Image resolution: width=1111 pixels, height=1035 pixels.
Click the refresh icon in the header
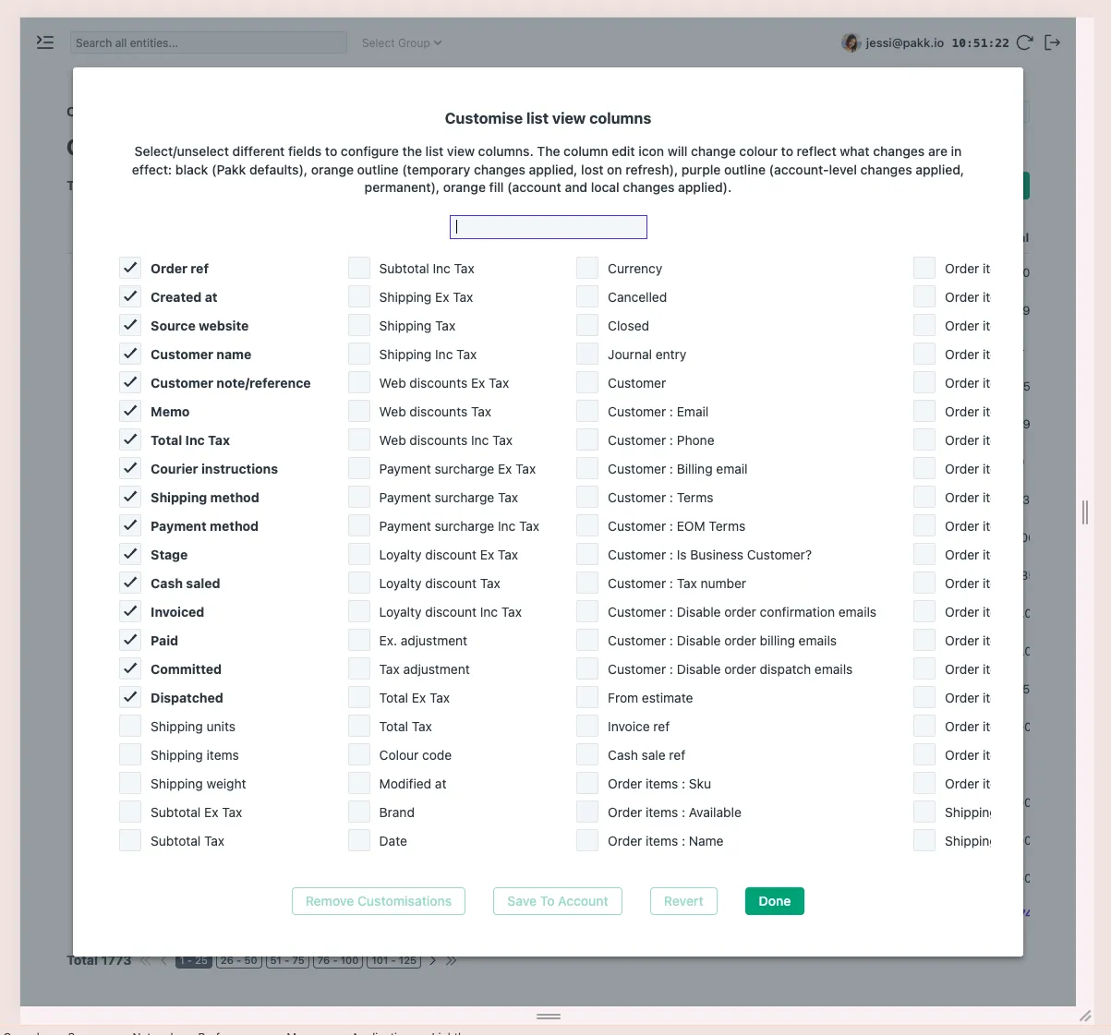click(x=1023, y=42)
